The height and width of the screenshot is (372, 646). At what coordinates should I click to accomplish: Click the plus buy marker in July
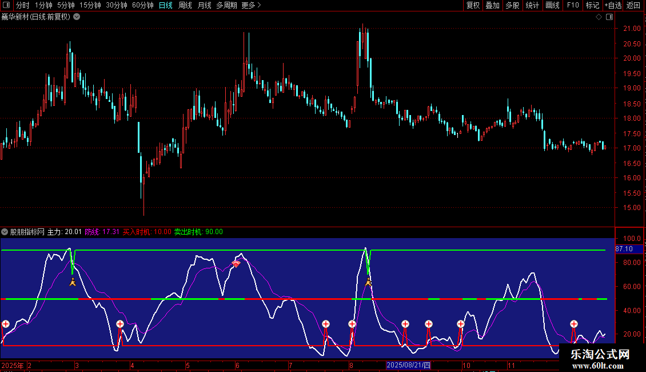click(326, 324)
